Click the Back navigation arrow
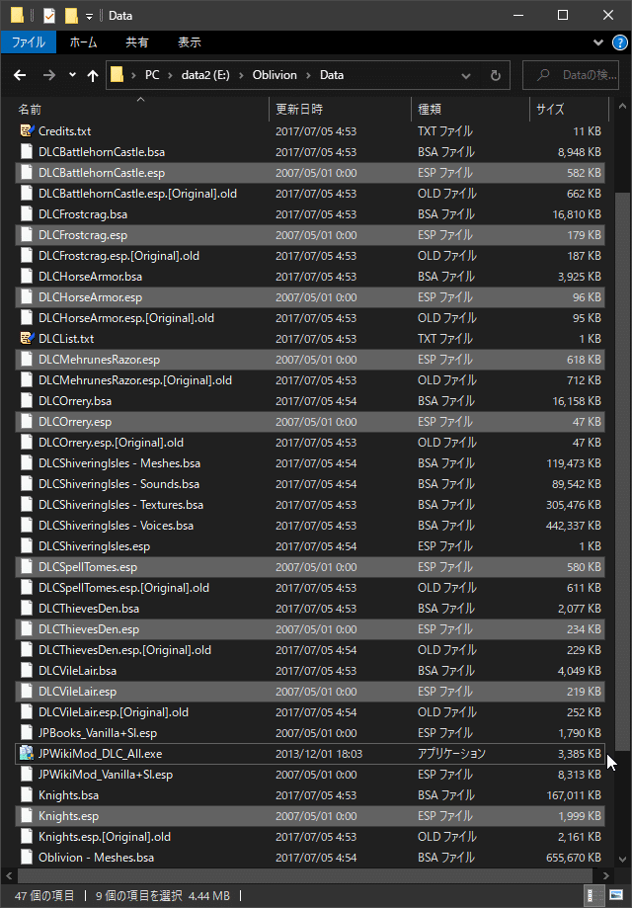 tap(20, 75)
